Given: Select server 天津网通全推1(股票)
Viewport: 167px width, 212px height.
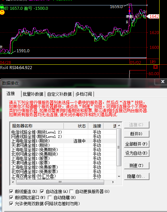Looking at the screenshot, I should pyautogui.click(x=30, y=163).
